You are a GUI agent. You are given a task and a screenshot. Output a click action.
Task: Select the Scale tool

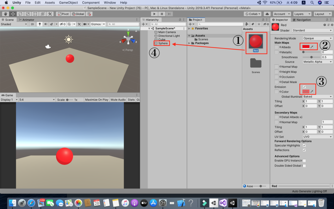28,14
